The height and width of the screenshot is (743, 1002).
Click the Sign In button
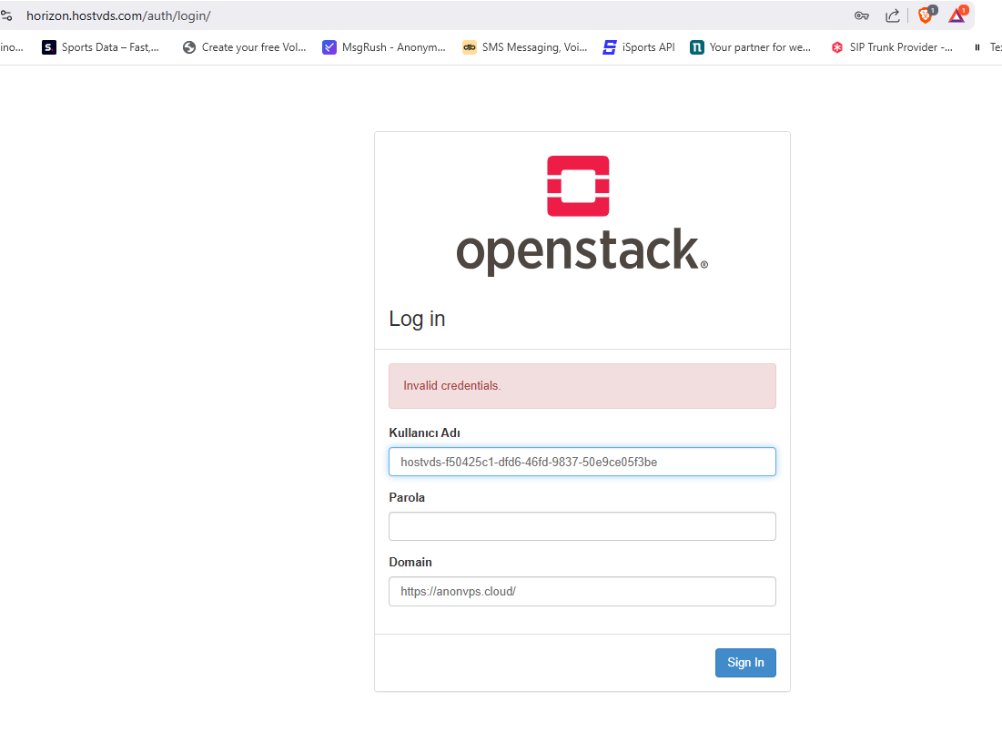point(745,663)
